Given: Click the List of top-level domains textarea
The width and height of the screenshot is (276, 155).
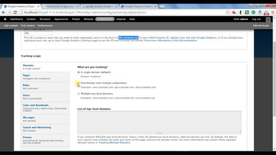Looking at the screenshot, I should [159, 122].
